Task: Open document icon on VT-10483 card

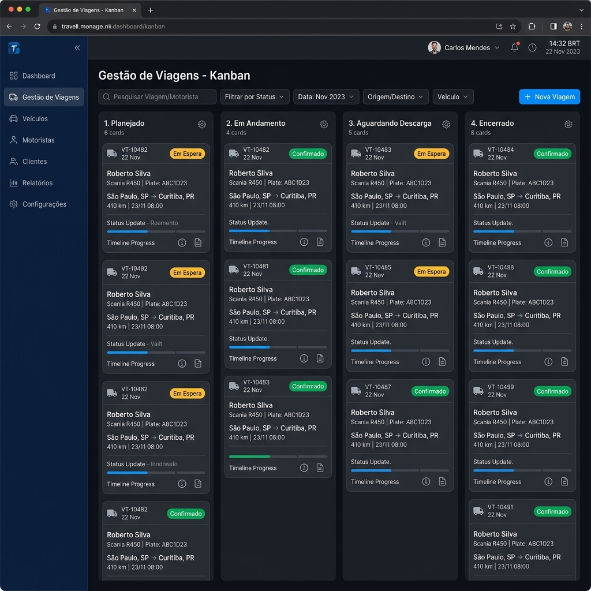Action: click(442, 242)
